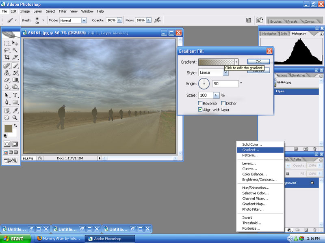Switch to the Swatches tab

[299, 75]
